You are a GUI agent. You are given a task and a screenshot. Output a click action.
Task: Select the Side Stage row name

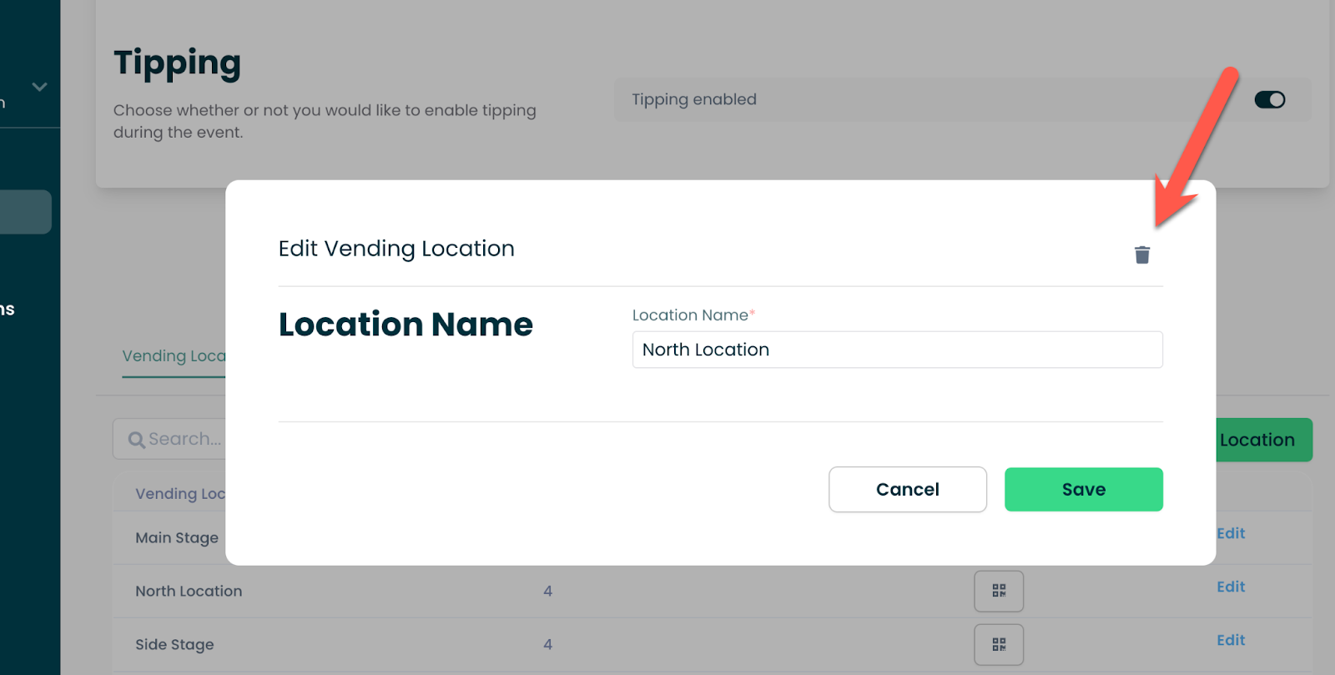[174, 645]
